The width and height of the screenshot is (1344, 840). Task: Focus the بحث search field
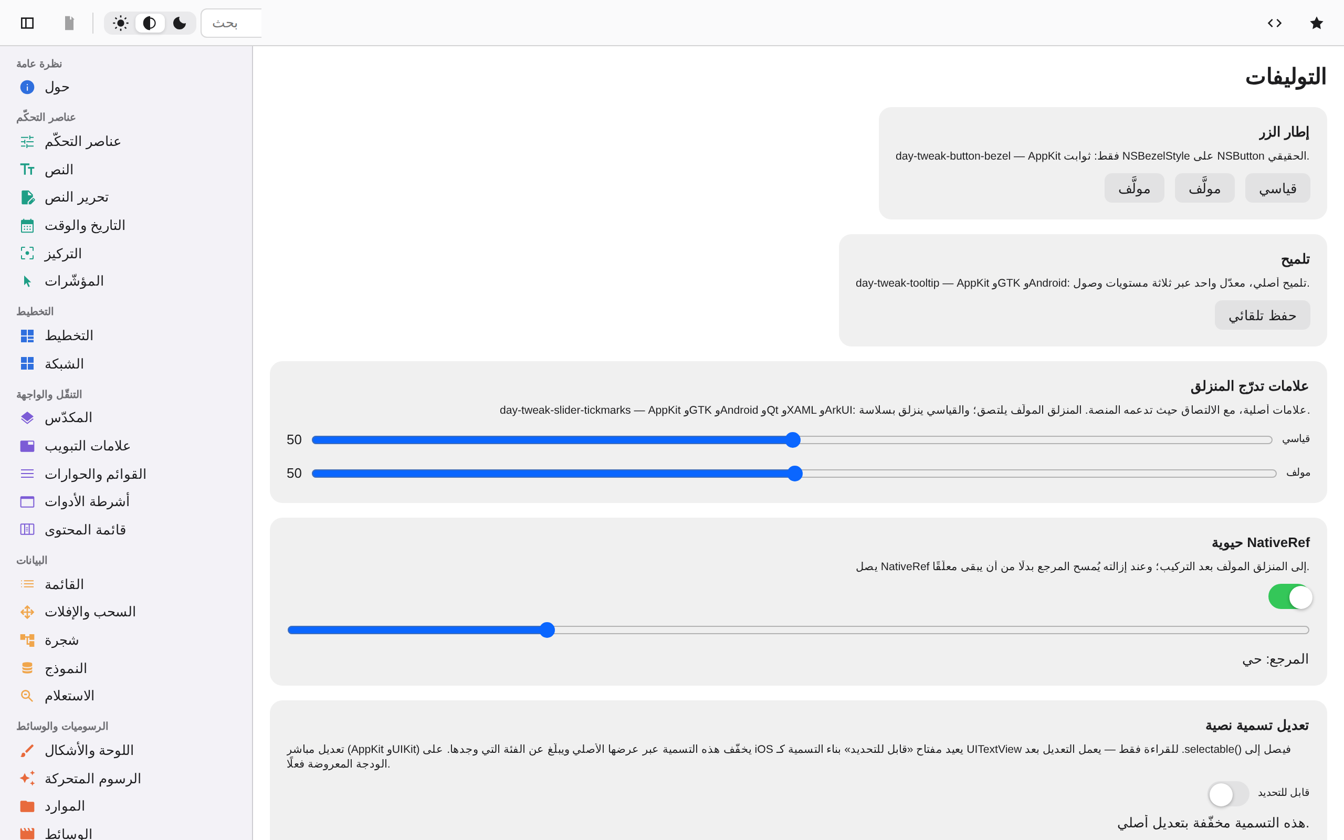click(x=231, y=23)
